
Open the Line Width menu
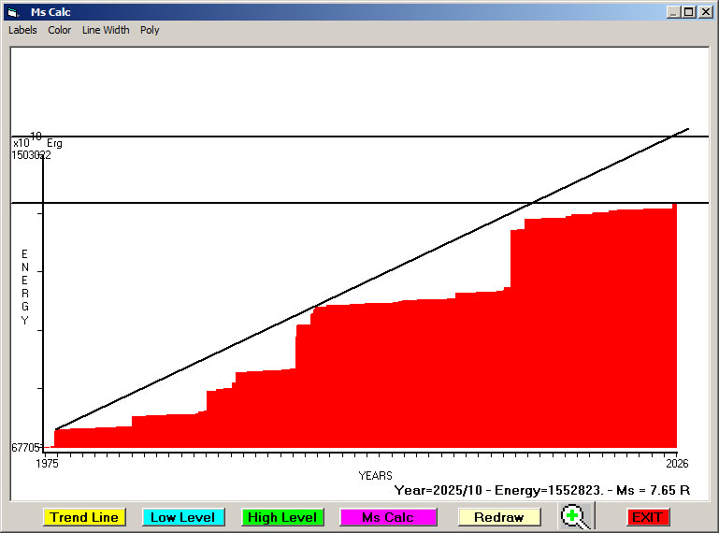106,30
